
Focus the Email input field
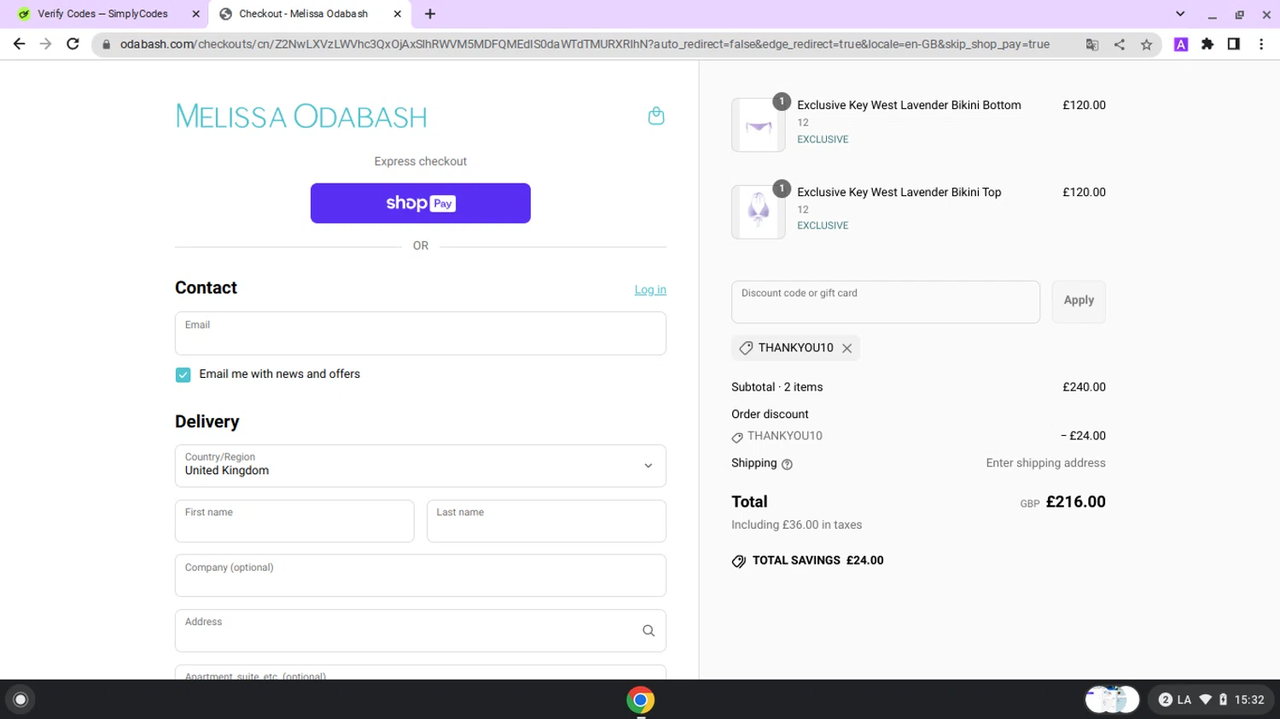(x=420, y=333)
